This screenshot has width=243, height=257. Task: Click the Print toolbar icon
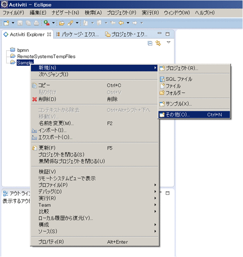coord(36,23)
